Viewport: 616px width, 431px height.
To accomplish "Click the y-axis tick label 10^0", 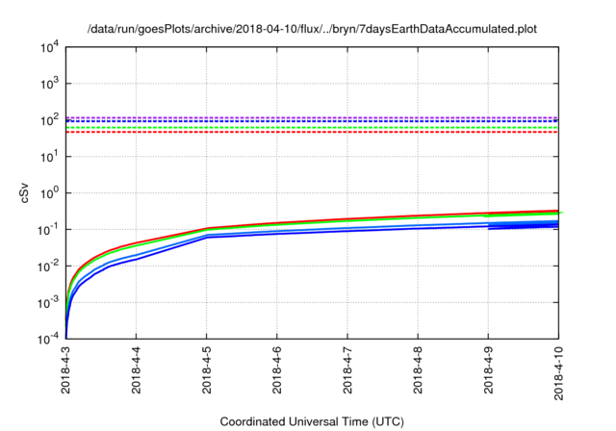I will click(49, 192).
